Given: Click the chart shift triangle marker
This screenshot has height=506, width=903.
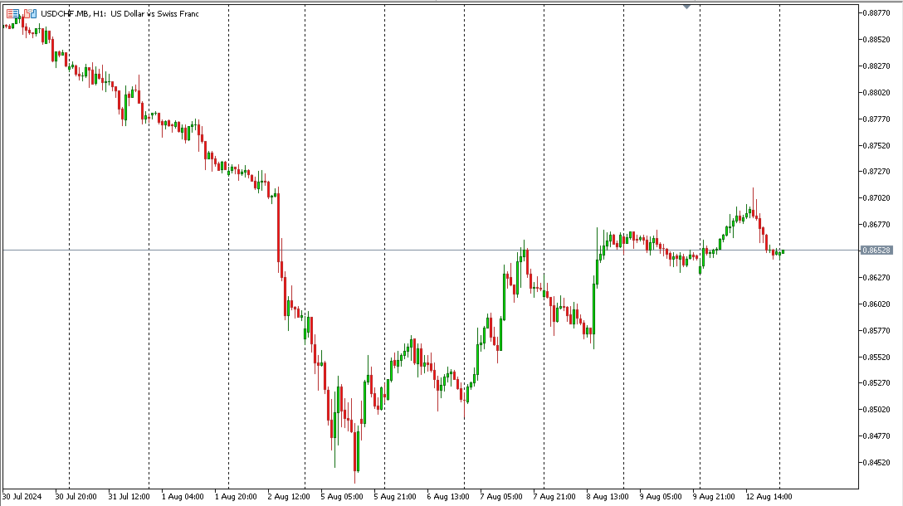Looking at the screenshot, I should point(686,7).
